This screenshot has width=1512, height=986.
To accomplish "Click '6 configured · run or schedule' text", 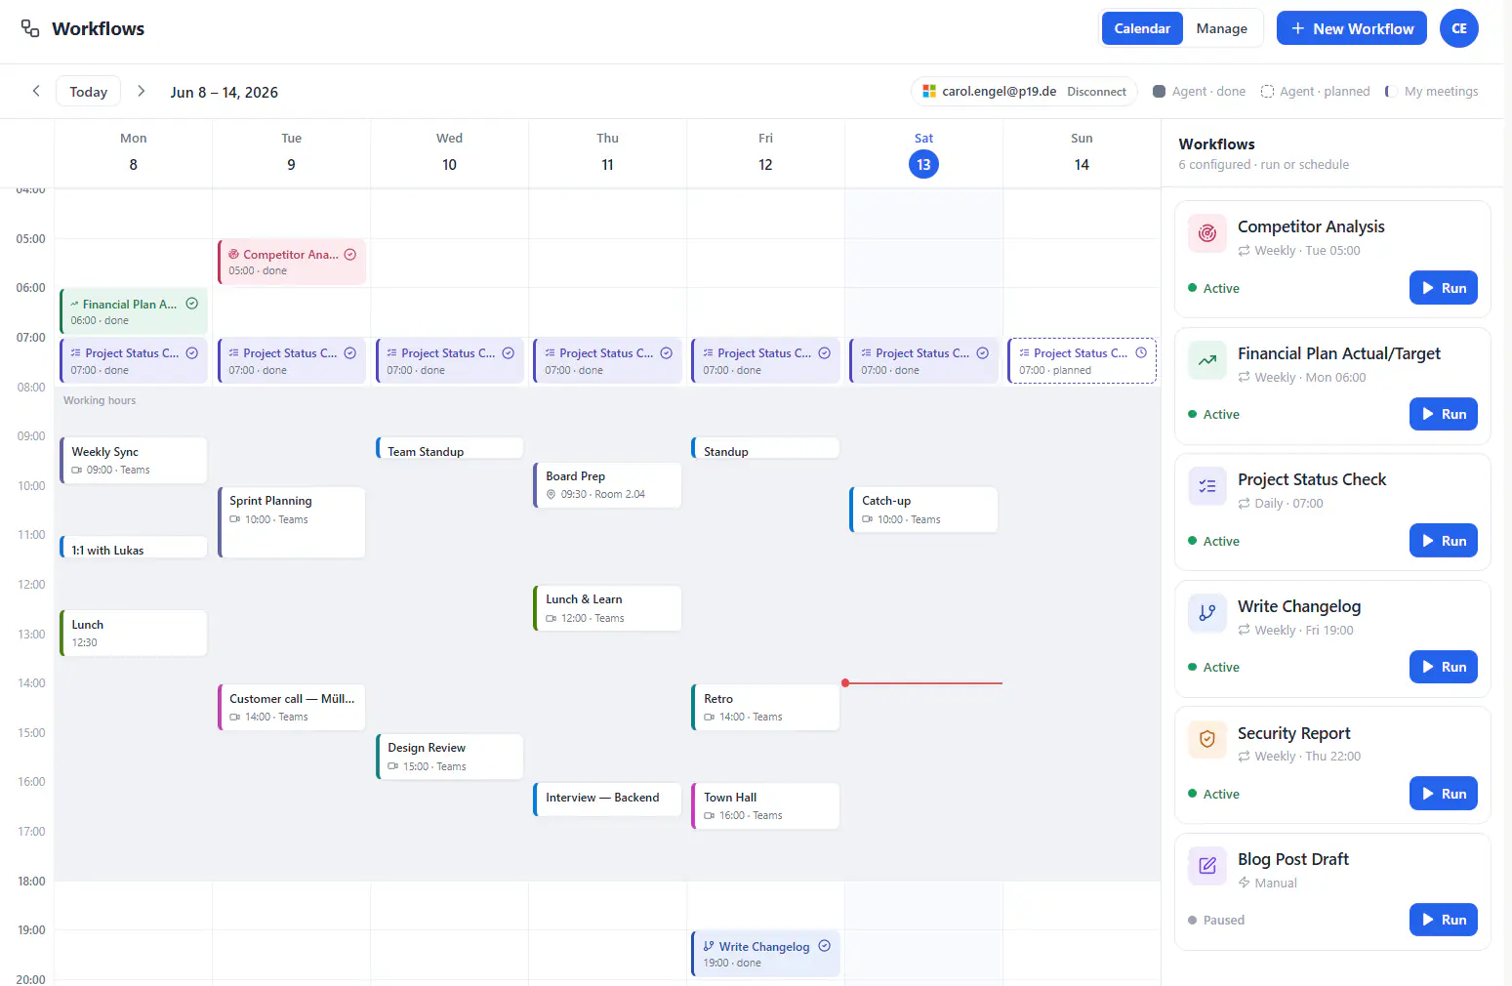I will click(x=1264, y=165).
